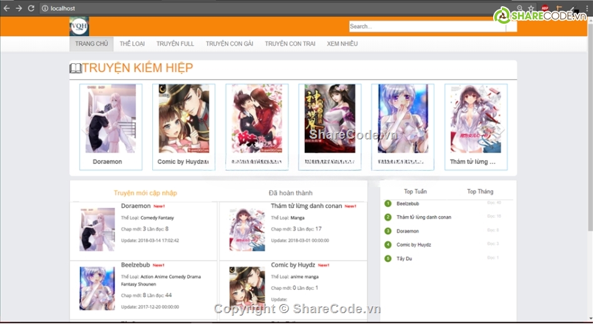
Task: Click the rank 4 badge next to Comic by Huydz
Action: pos(388,245)
